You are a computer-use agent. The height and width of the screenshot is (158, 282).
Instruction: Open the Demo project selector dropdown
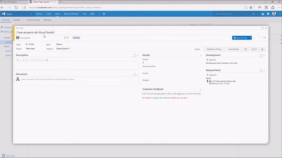31,14
